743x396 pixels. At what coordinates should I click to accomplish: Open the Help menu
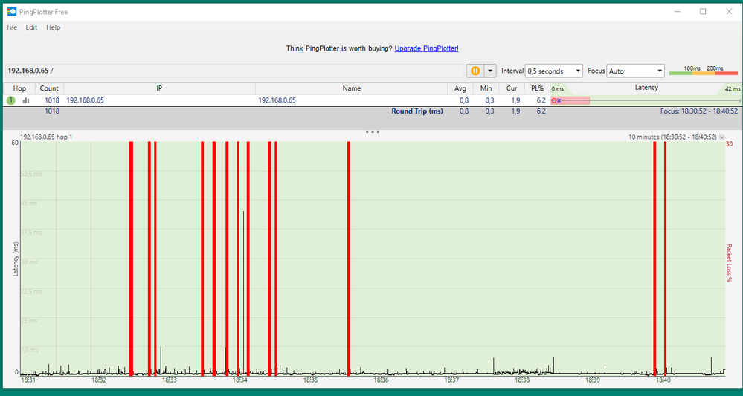click(53, 27)
